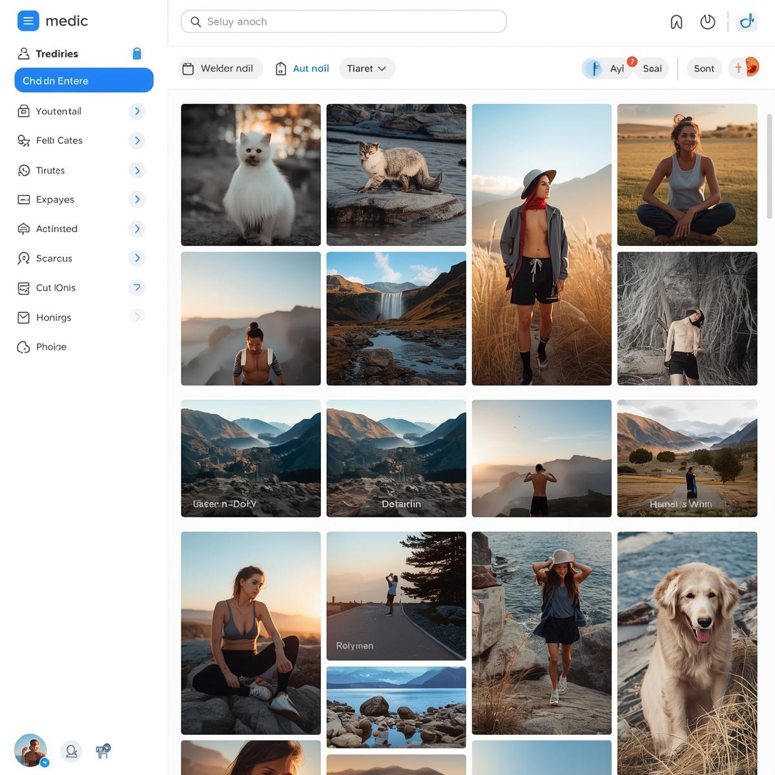The height and width of the screenshot is (775, 775).
Task: Click the notifications icon in sidebar footer
Action: point(103,750)
